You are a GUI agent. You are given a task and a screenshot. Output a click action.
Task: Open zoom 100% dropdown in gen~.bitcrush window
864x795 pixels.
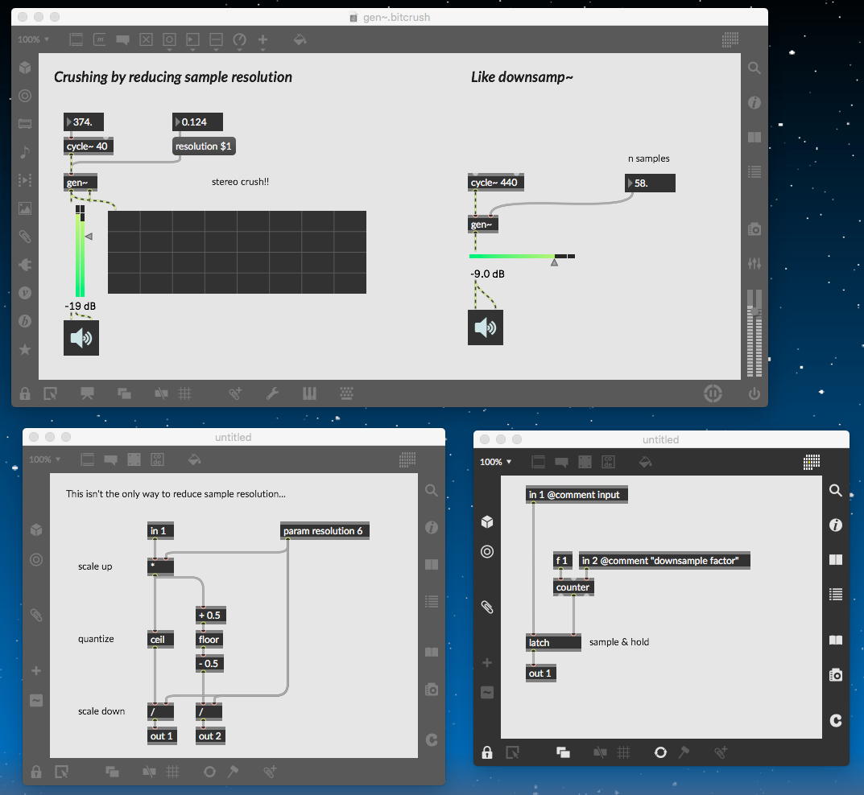point(33,39)
